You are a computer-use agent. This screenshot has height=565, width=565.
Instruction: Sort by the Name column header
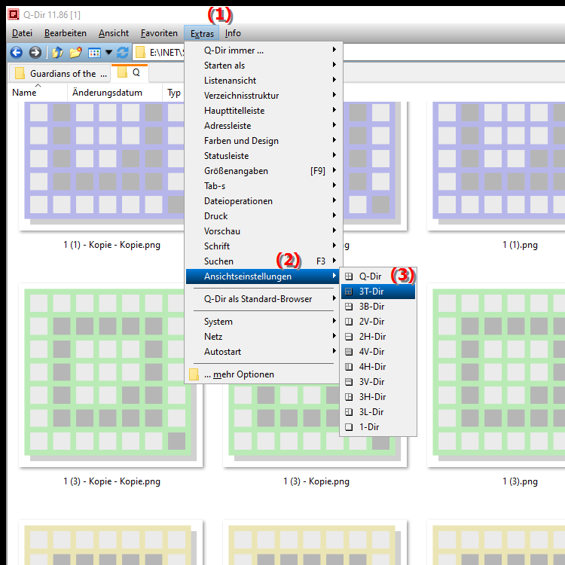pos(38,93)
